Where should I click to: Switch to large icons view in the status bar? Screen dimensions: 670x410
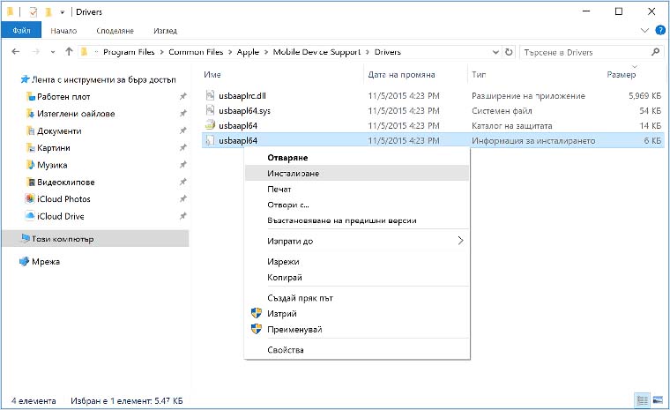(658, 400)
